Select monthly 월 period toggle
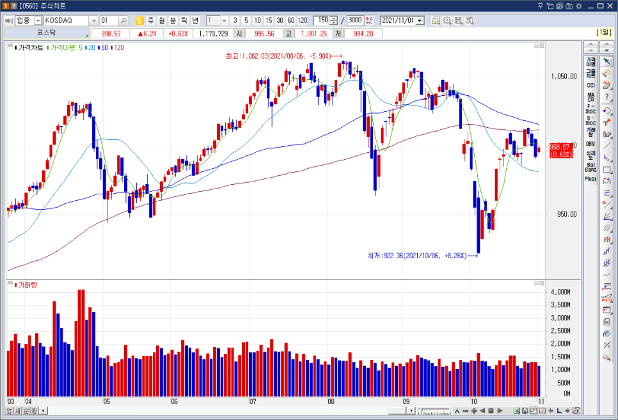 [162, 20]
